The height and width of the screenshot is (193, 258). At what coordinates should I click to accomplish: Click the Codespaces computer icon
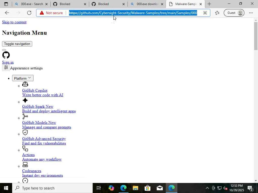(25, 165)
